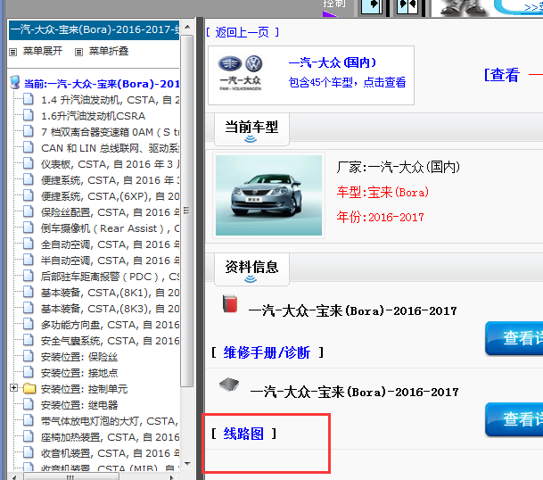The width and height of the screenshot is (543, 480).
Task: Click the red book icon for 维修手册
Action: click(x=230, y=303)
